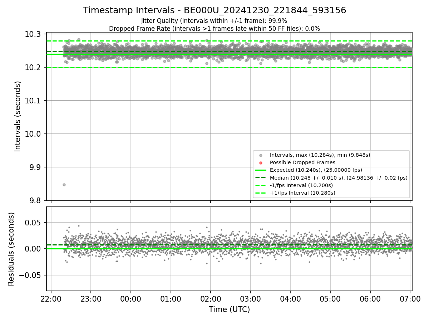Screen dimensions: 429x322
Task: Click the '-1/fps Interval (10.200s)' legend entry
Action: tap(301, 185)
